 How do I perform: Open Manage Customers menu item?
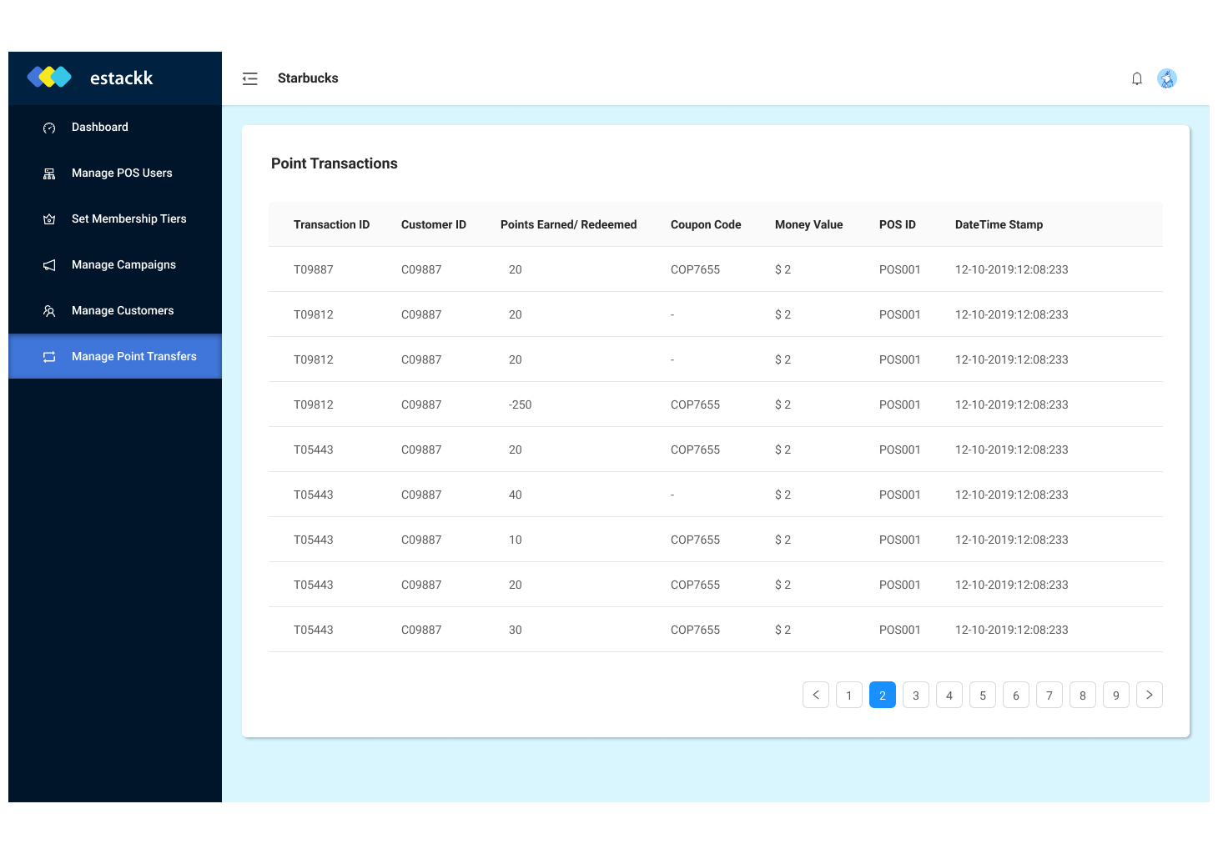123,310
